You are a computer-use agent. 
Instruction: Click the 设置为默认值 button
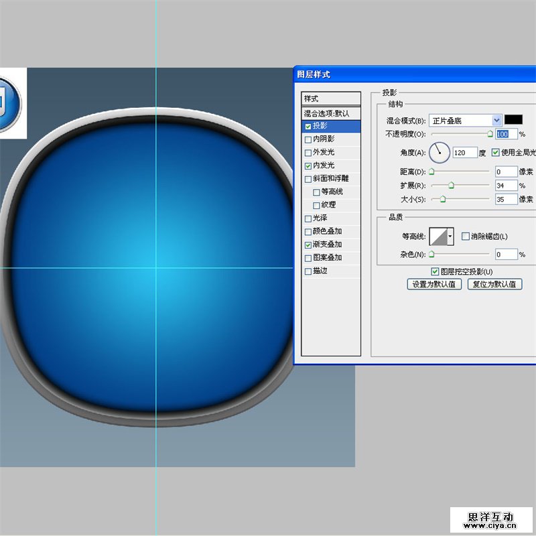coord(434,284)
